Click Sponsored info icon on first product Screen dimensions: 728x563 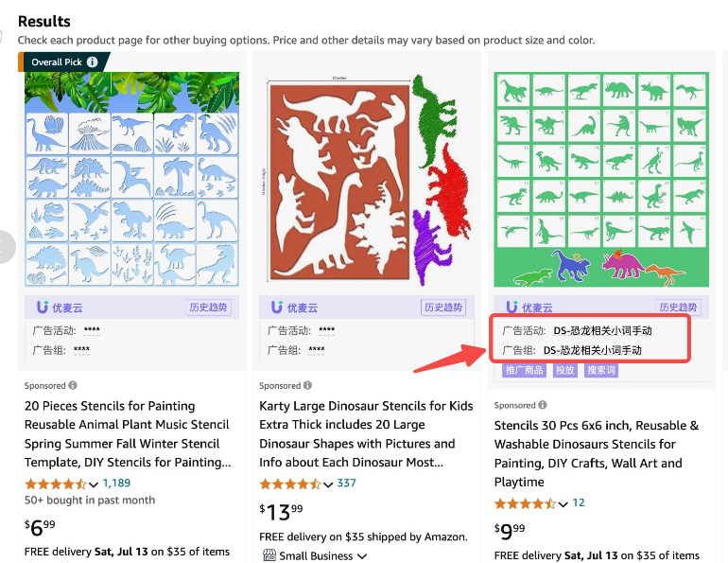(73, 385)
